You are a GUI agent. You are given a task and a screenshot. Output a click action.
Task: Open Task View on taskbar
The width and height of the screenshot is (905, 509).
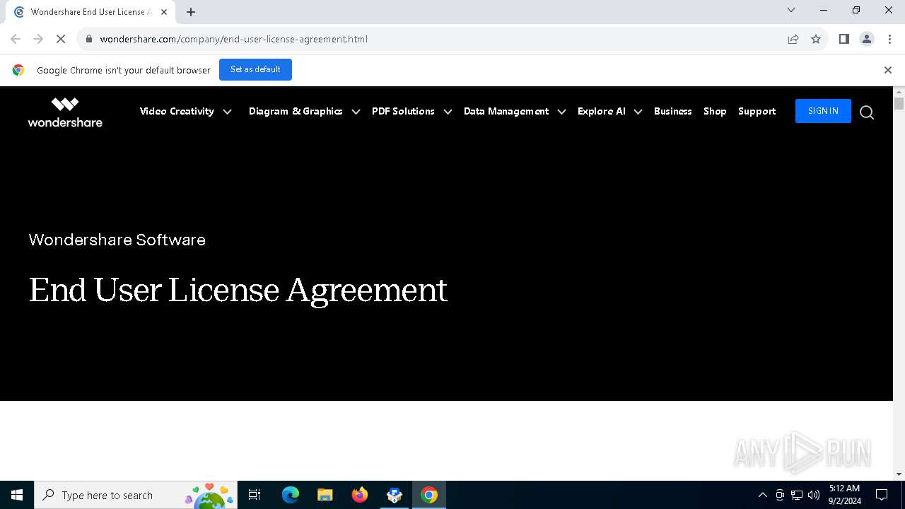[255, 495]
